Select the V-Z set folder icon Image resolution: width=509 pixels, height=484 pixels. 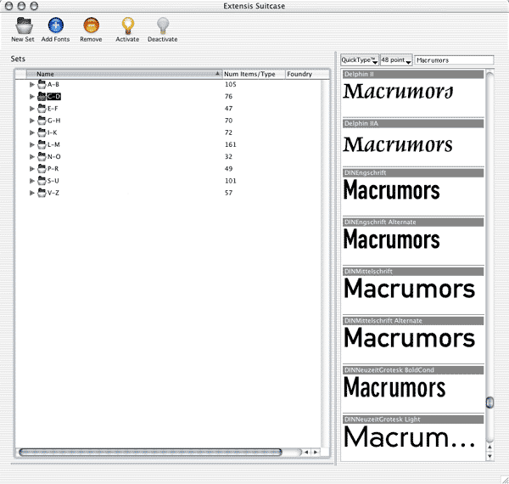pos(42,193)
